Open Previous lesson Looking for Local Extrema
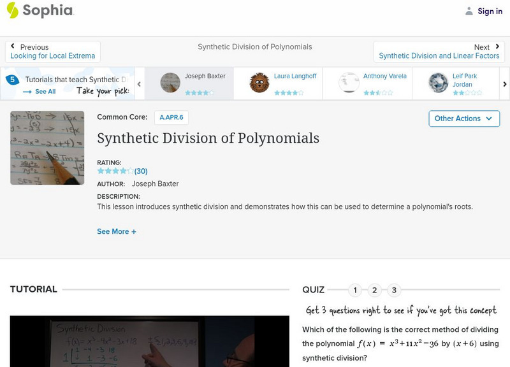This screenshot has width=510, height=367. click(53, 52)
